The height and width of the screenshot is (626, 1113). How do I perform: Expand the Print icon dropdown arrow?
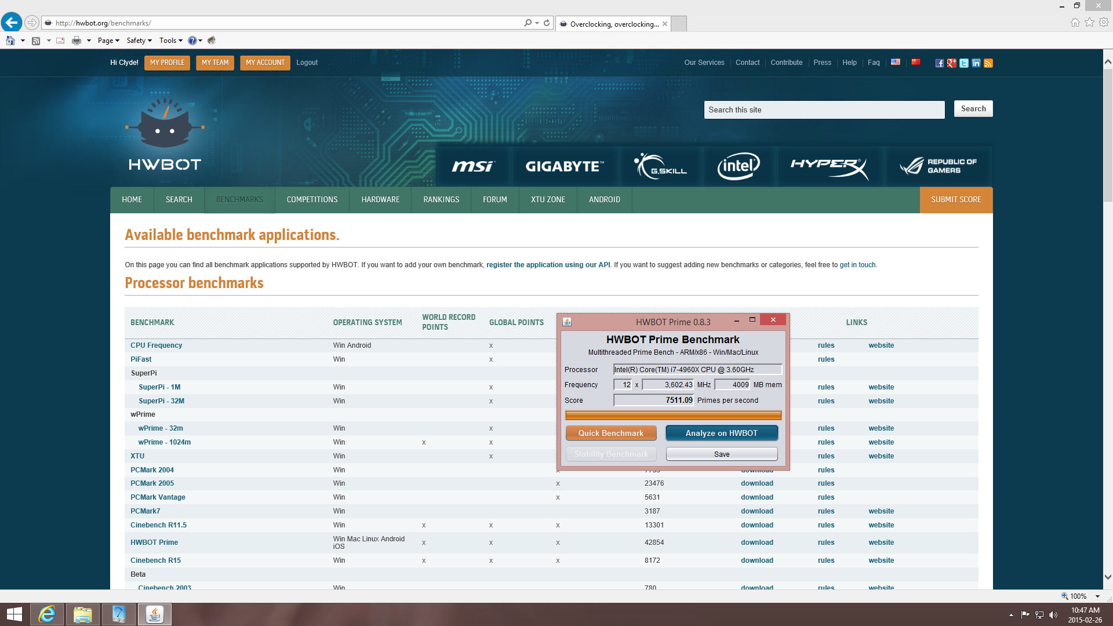[x=89, y=41]
